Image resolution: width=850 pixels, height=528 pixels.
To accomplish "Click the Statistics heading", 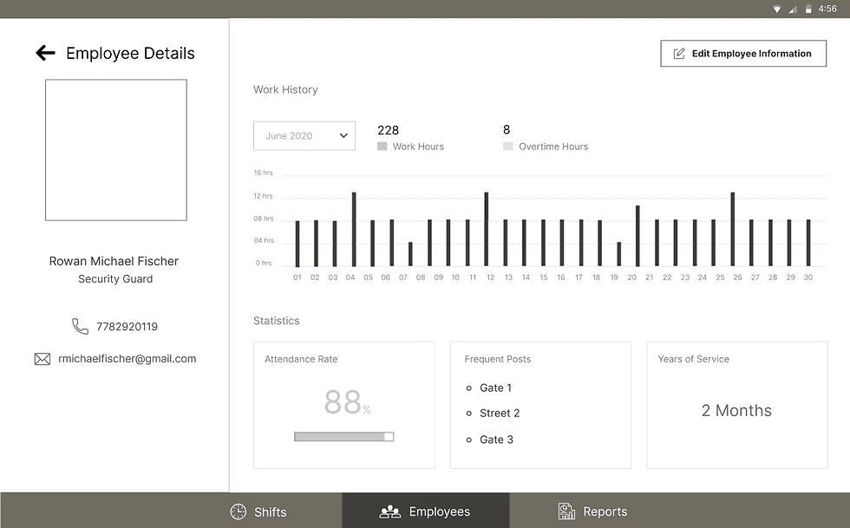I will (277, 321).
